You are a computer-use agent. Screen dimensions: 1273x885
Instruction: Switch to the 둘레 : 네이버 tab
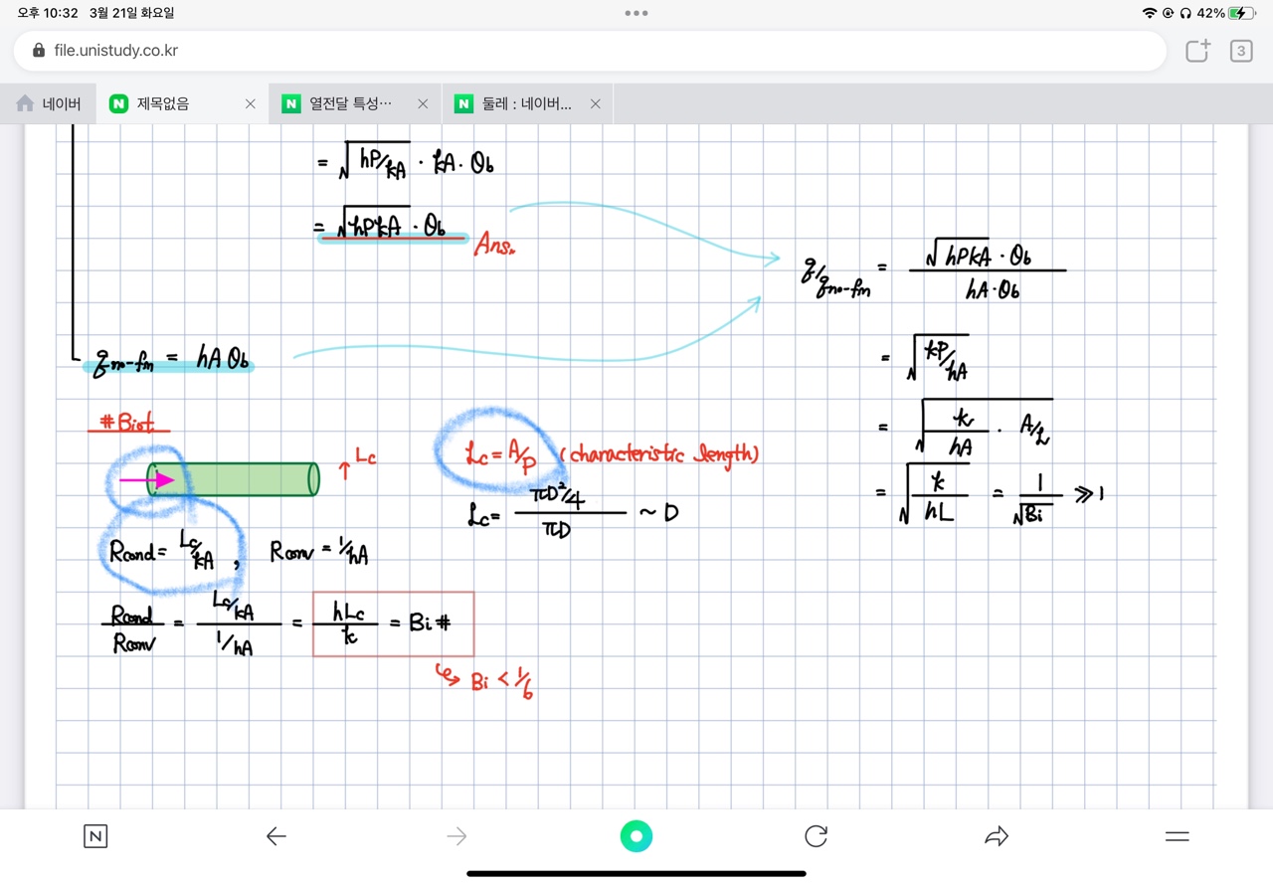[517, 103]
